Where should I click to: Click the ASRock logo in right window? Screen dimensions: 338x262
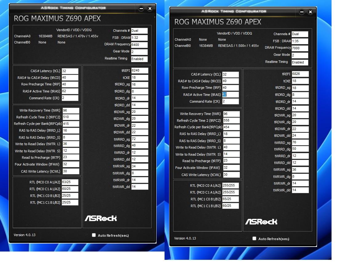pos(261,222)
